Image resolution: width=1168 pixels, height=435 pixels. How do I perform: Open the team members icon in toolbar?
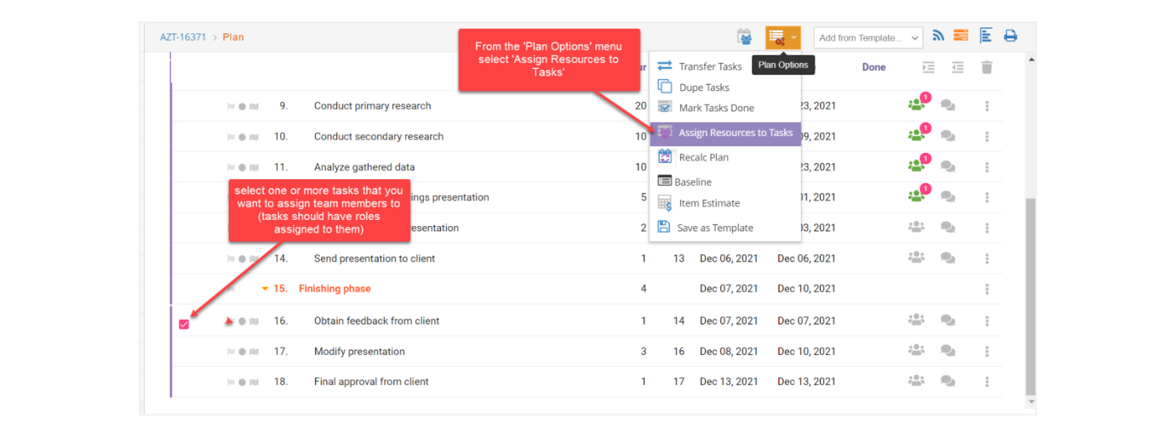tap(745, 37)
